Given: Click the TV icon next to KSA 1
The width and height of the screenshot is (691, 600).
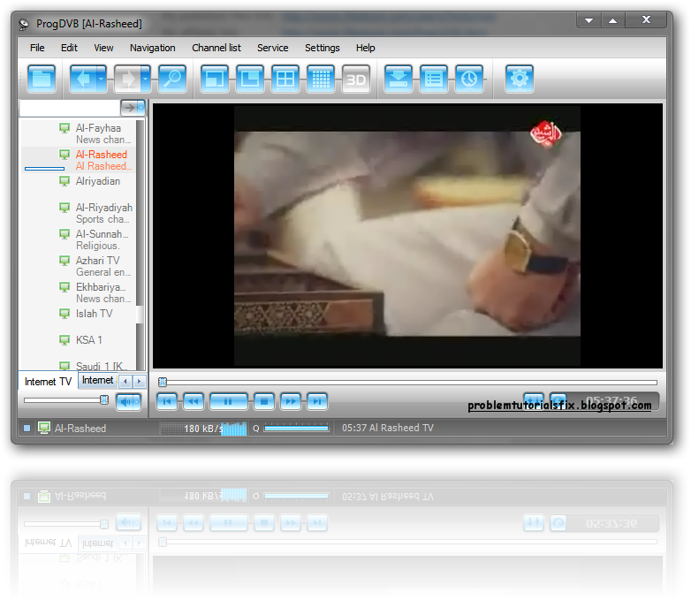Looking at the screenshot, I should (65, 340).
